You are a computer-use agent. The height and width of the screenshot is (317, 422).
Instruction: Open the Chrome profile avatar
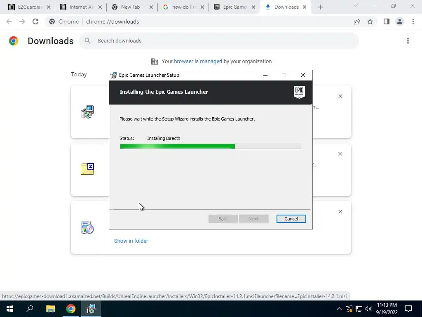400,21
